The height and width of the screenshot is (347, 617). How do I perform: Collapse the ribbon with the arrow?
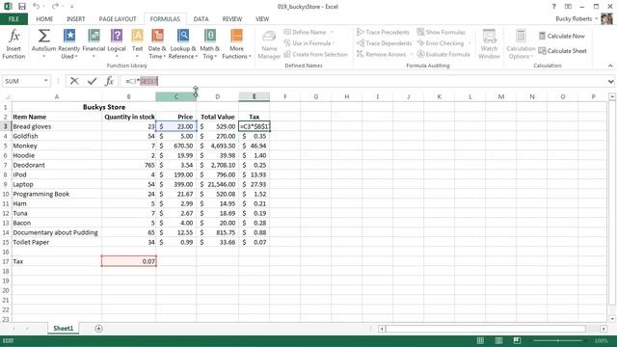click(x=610, y=66)
